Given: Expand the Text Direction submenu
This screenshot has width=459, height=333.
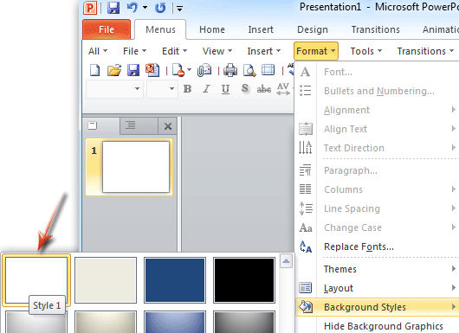Looking at the screenshot, I should click(377, 148).
